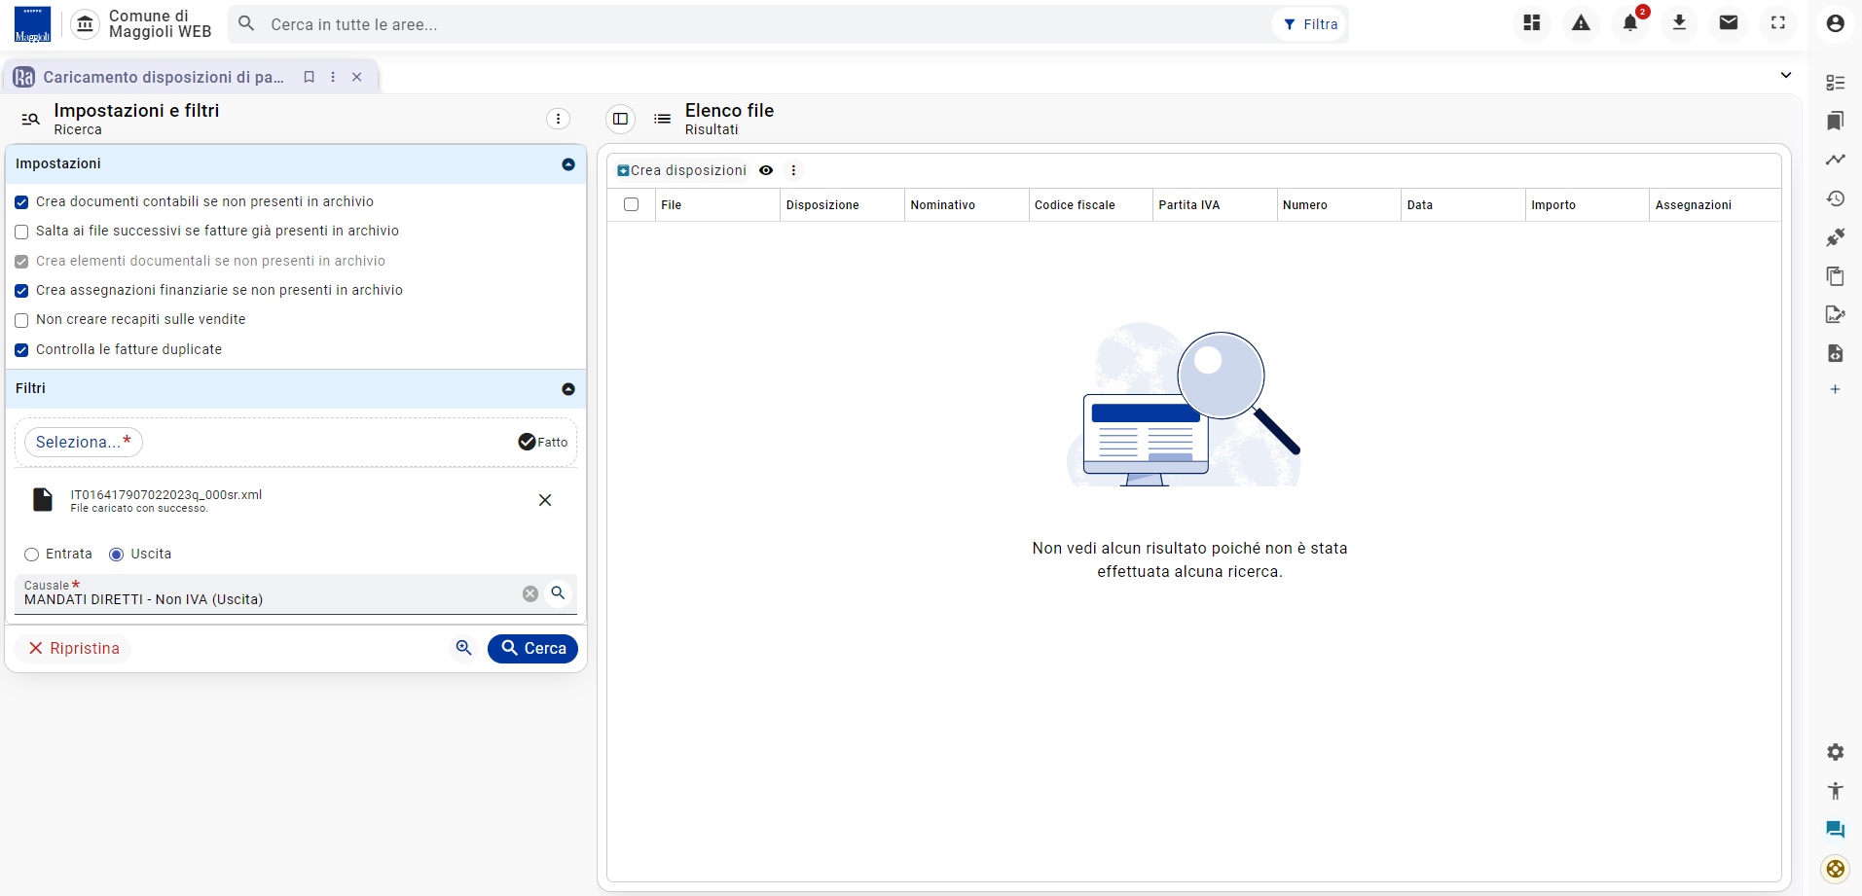Click the Cerca search button
The image size is (1862, 896).
tap(532, 649)
